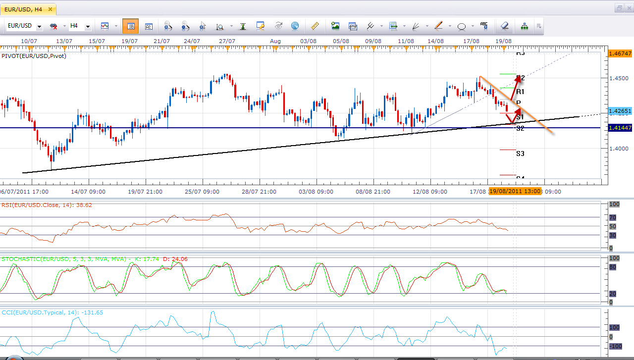Open the EUR/USD symbol dropdown
This screenshot has width=634, height=360.
pyautogui.click(x=39, y=26)
